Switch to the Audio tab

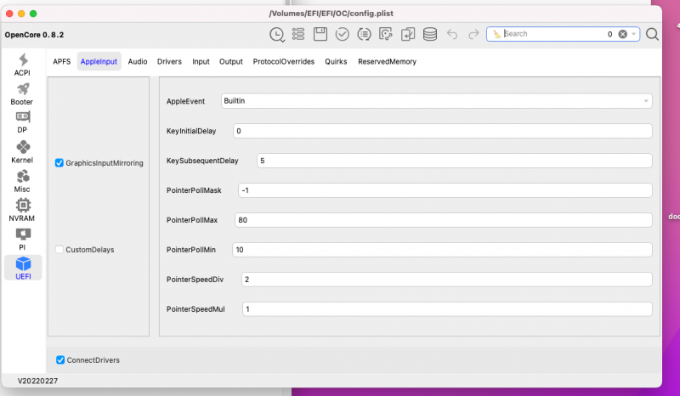[138, 61]
